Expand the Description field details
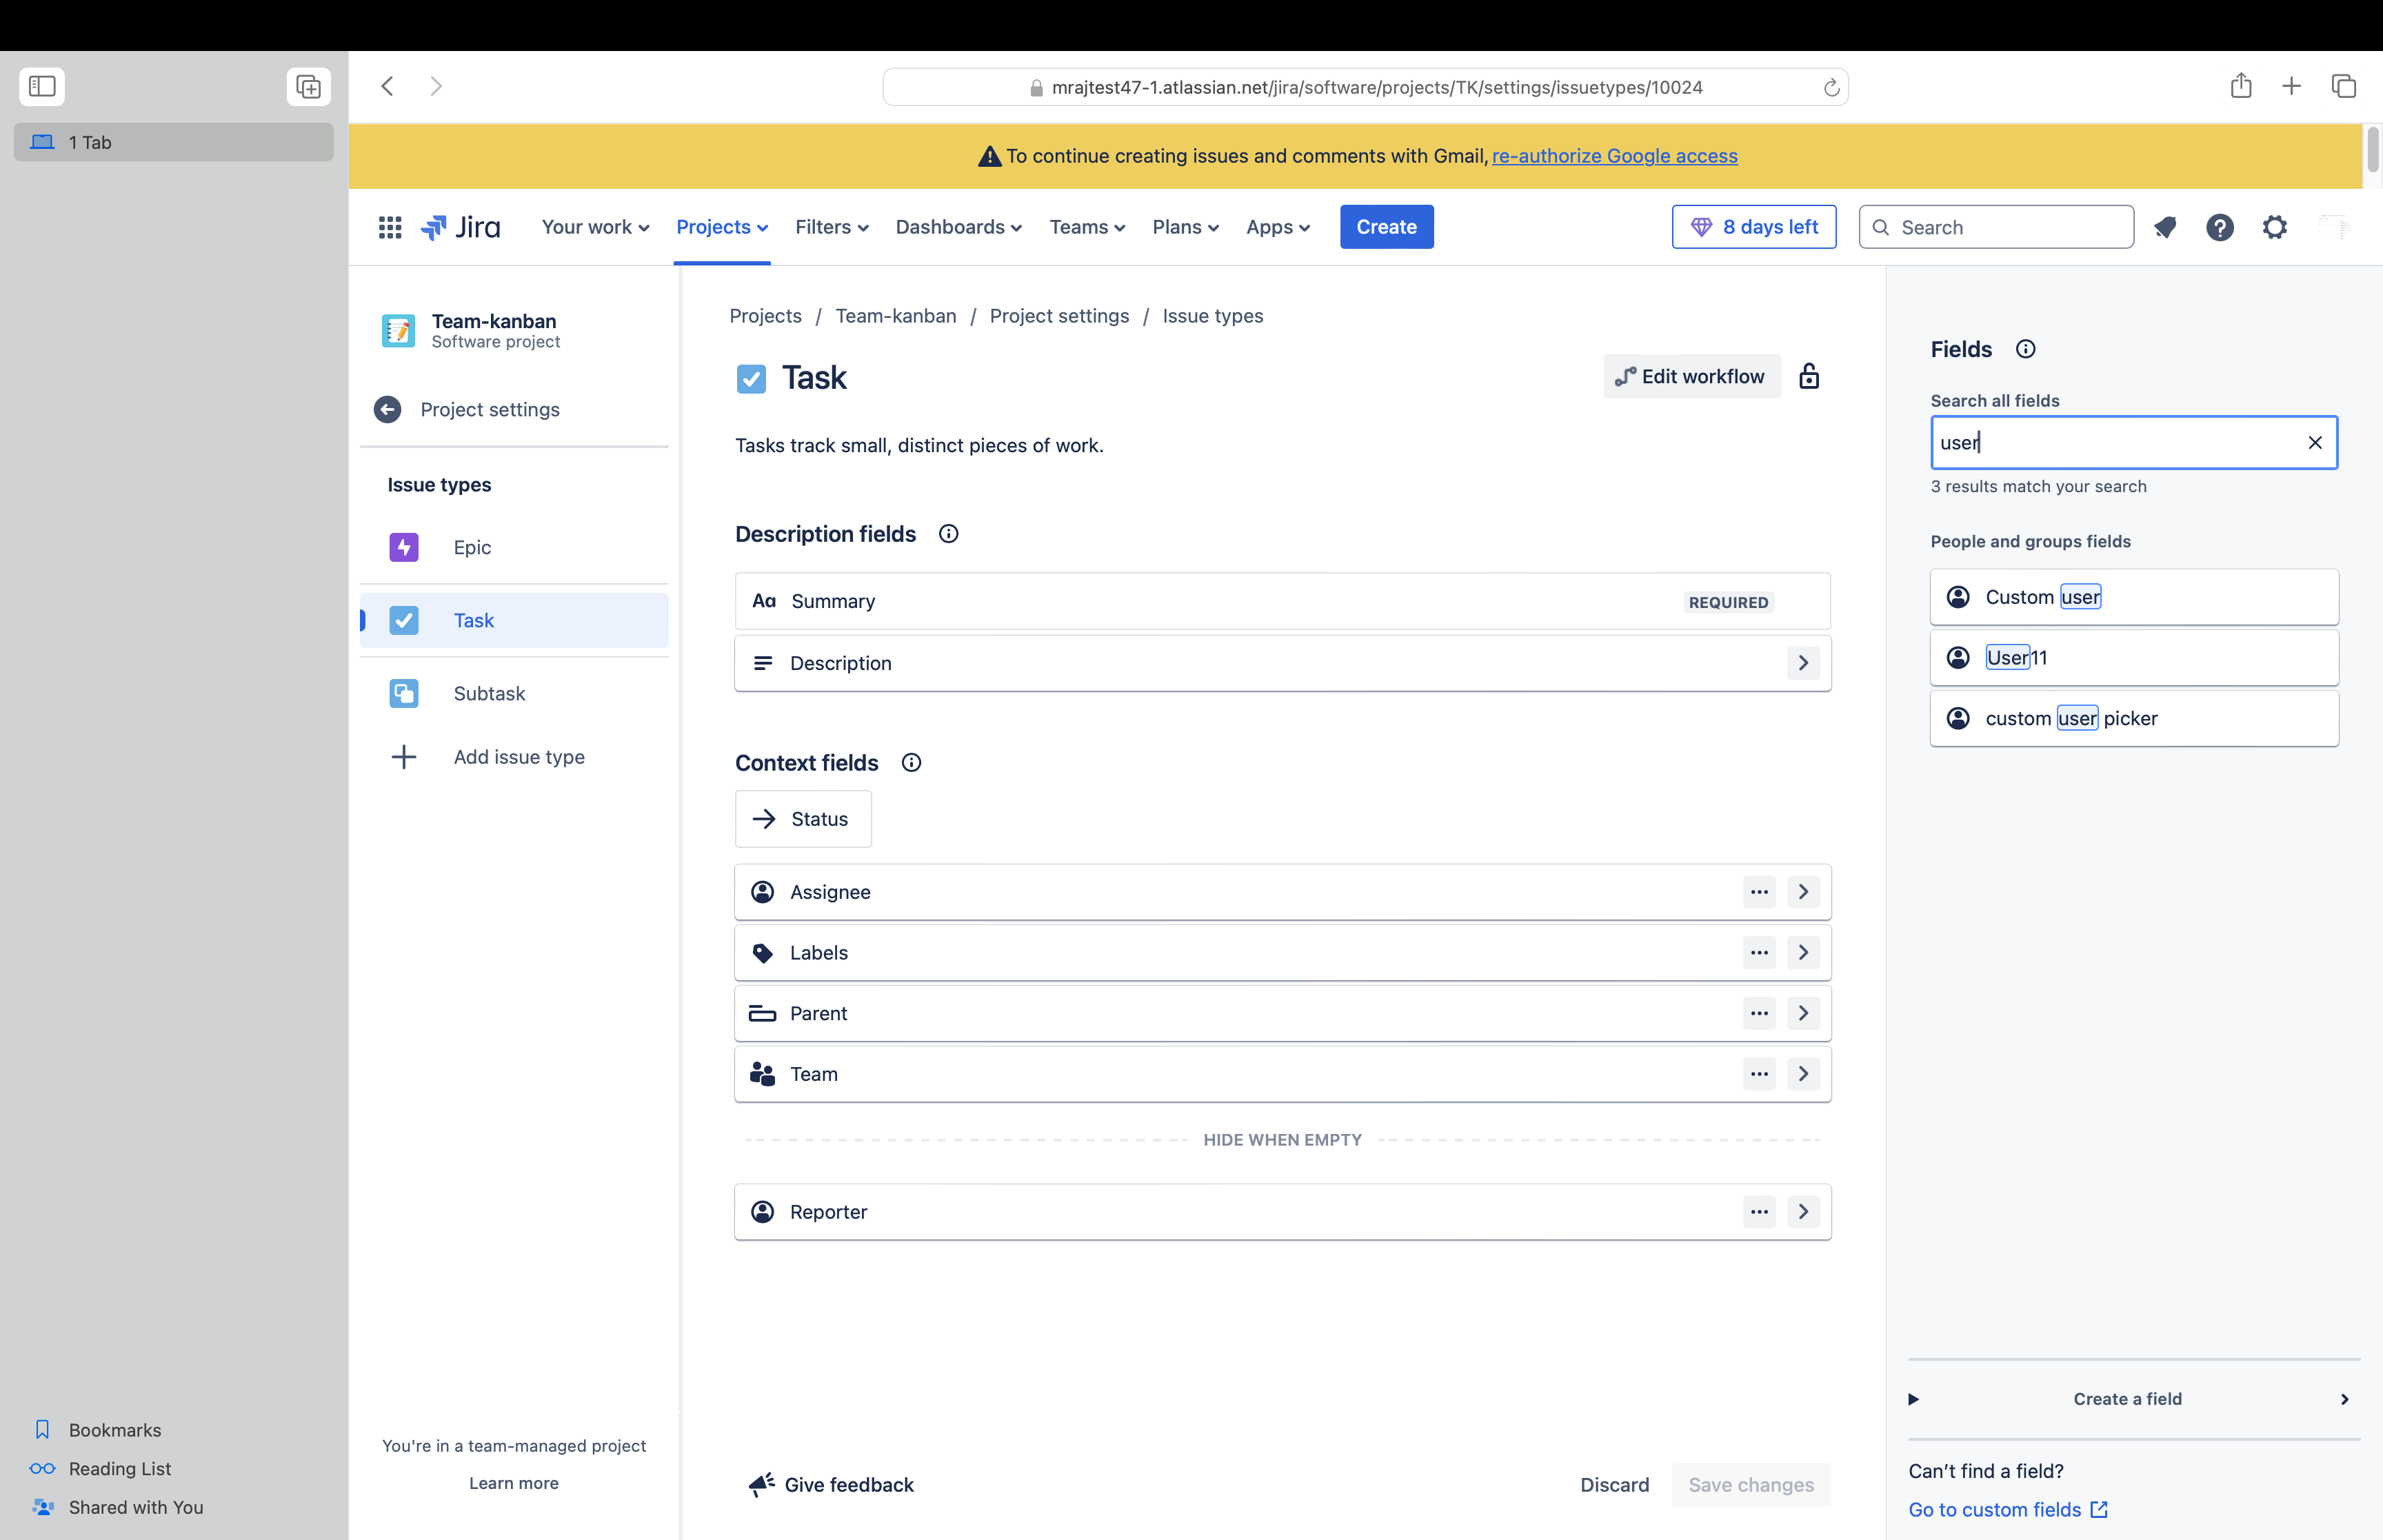2383x1540 pixels. 1803,663
